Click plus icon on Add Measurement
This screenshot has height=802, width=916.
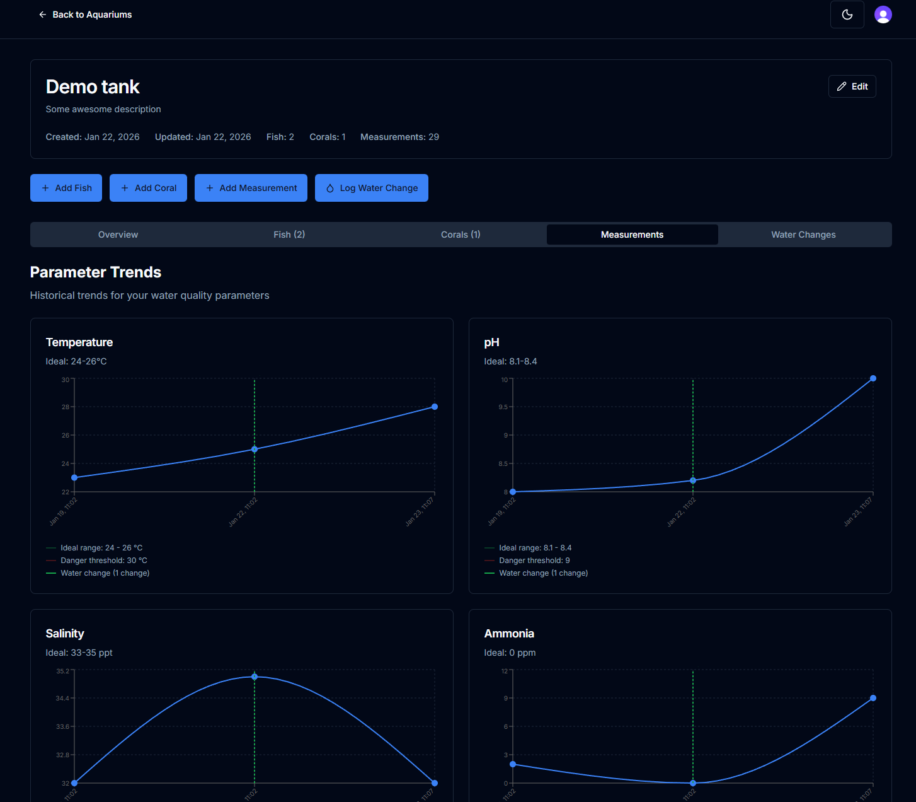[x=210, y=188]
